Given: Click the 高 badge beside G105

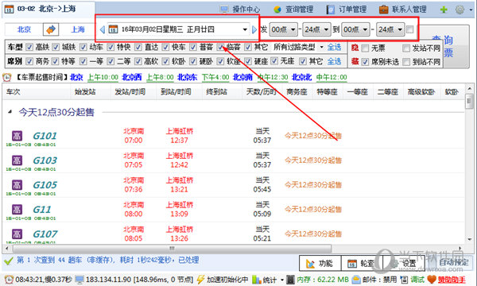Looking at the screenshot, I should point(17,185).
